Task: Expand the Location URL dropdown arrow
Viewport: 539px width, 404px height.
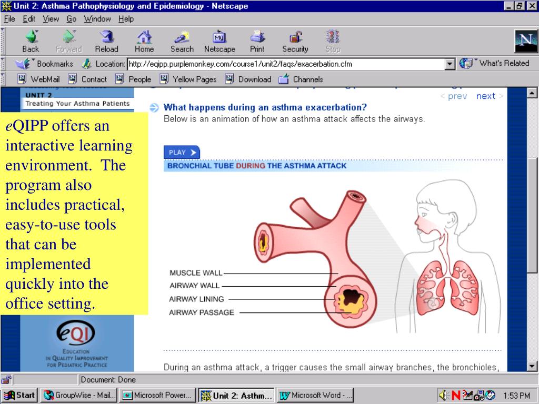Action: tap(450, 64)
